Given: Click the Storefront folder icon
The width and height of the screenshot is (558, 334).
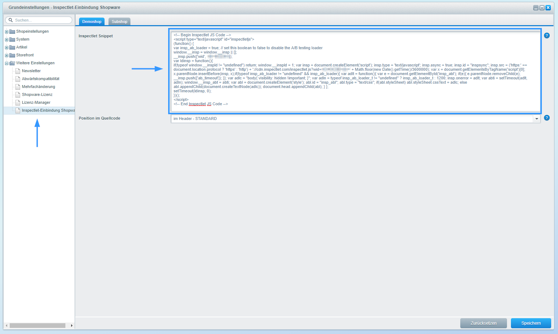Looking at the screenshot, I should (12, 55).
